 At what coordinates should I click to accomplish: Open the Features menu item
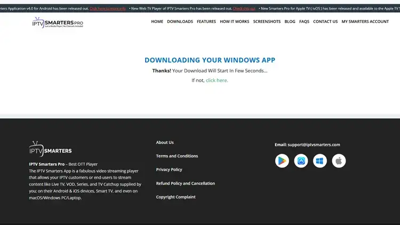coord(206,21)
